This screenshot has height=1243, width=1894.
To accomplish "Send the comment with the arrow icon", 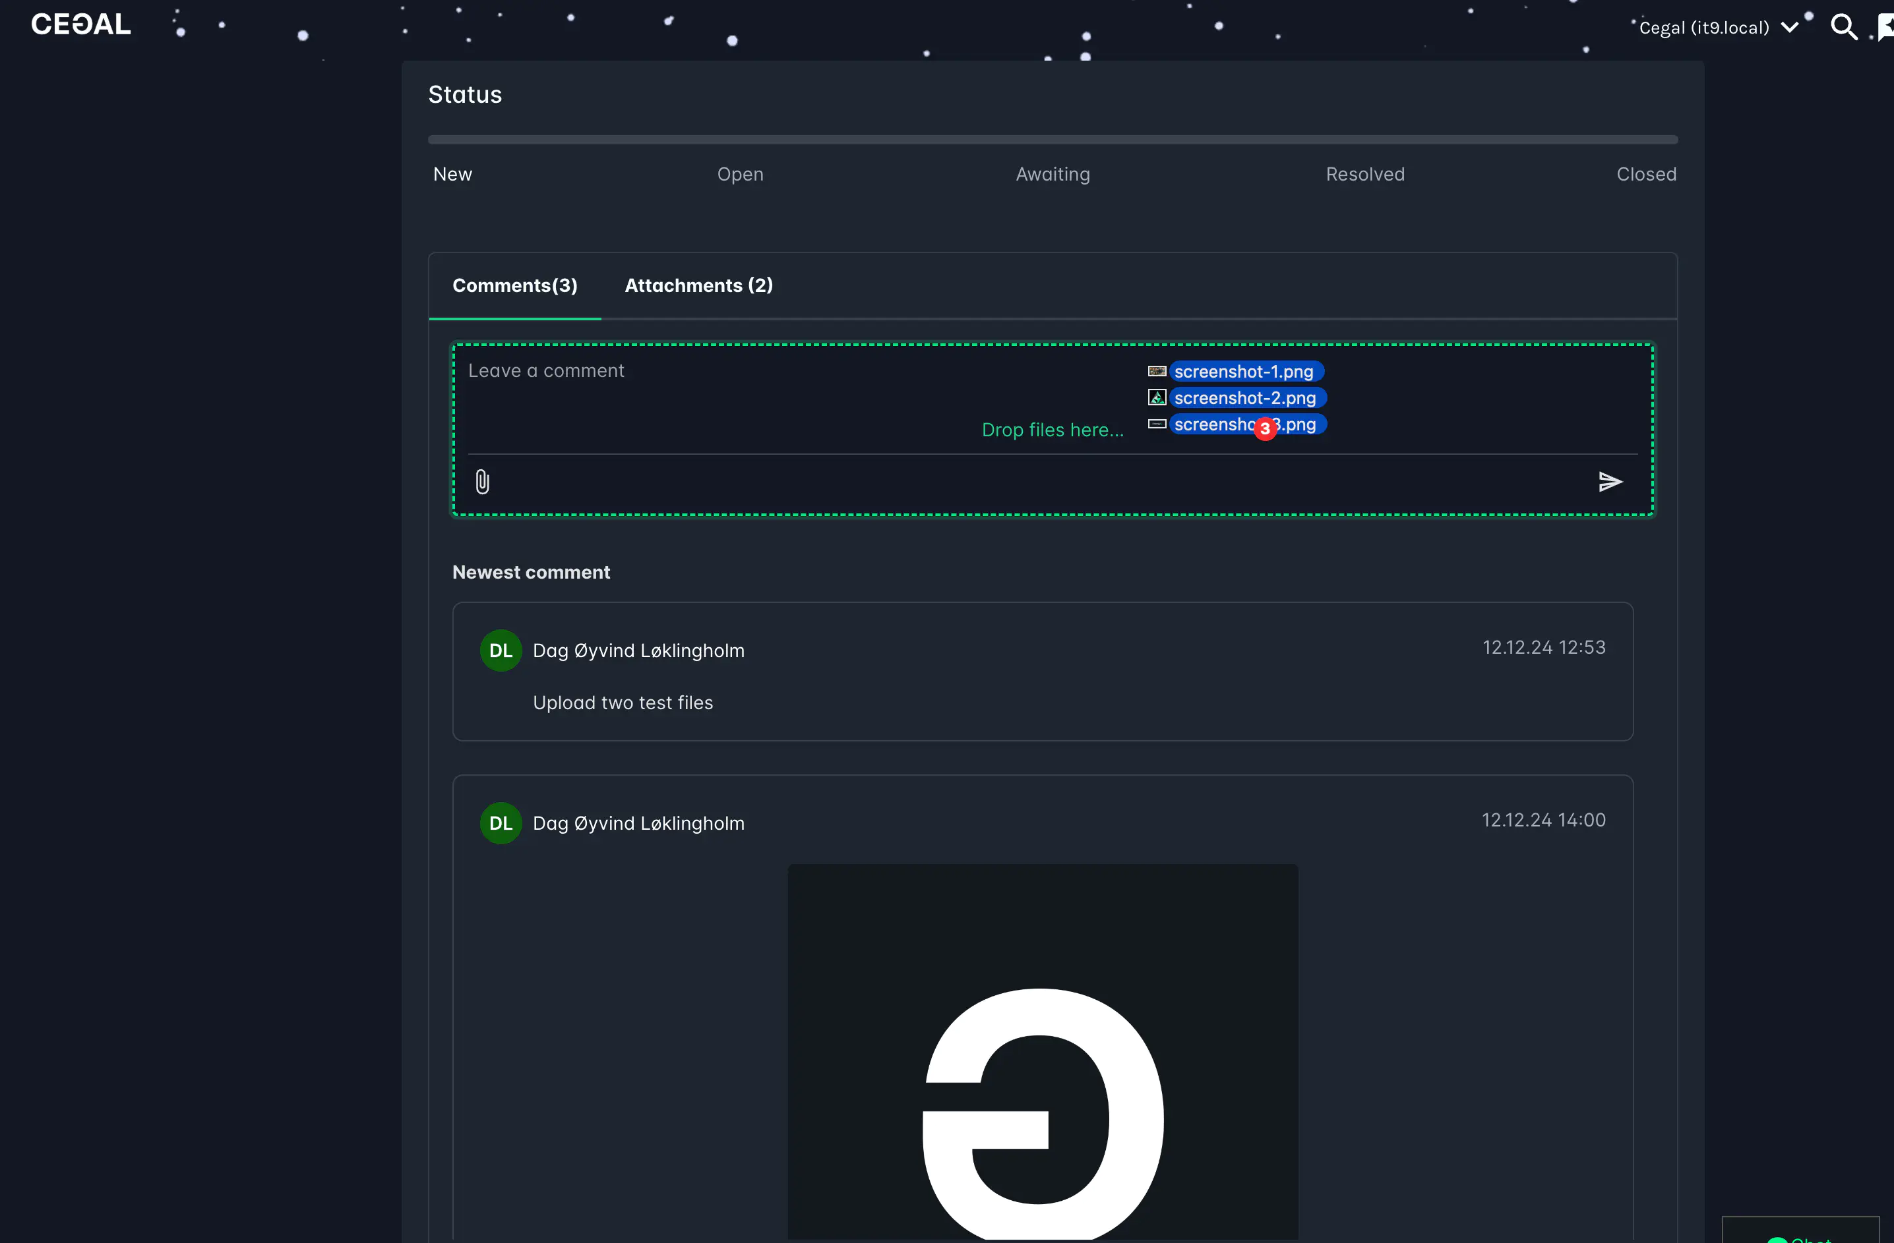I will 1610,482.
